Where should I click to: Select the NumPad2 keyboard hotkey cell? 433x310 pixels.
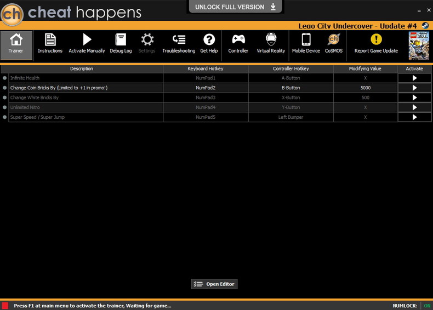[x=206, y=88]
